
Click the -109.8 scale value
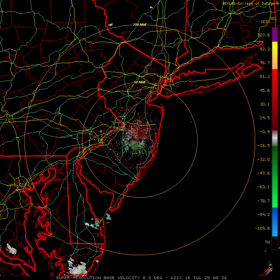coord(263,228)
